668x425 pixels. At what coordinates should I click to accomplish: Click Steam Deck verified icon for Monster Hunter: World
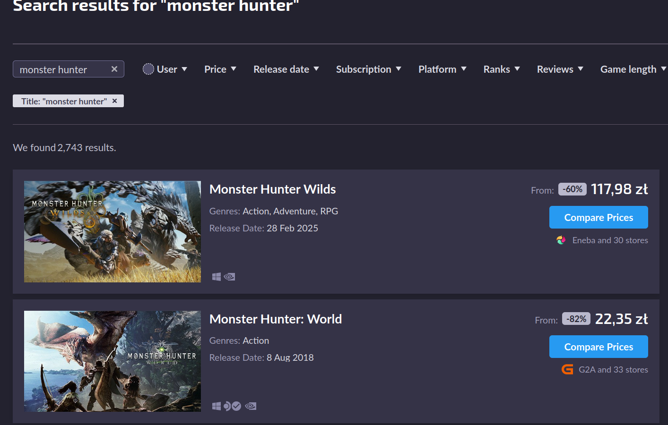(x=232, y=406)
